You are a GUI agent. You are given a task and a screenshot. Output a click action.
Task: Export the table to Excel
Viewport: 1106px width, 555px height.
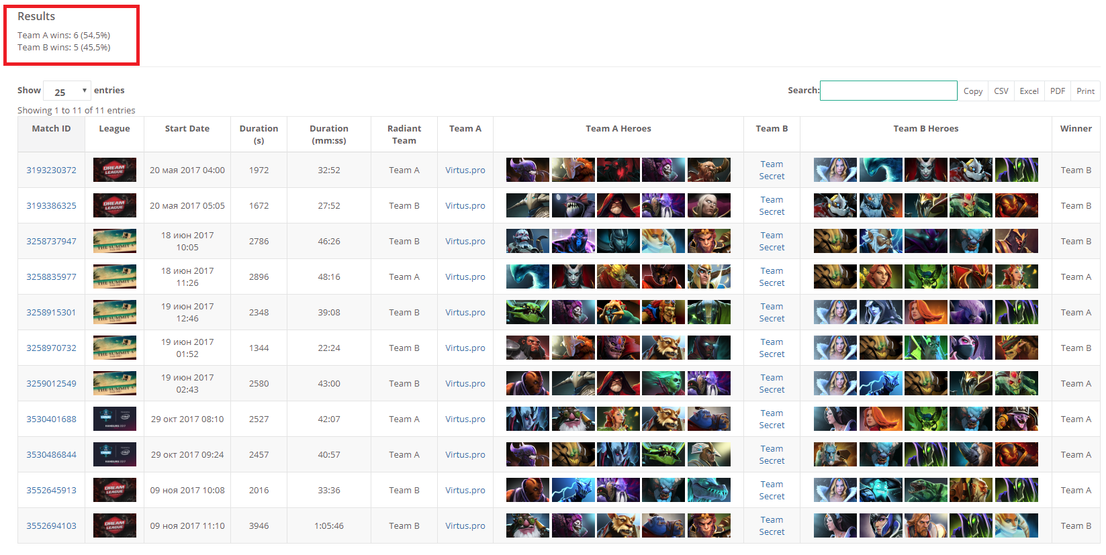point(1029,91)
